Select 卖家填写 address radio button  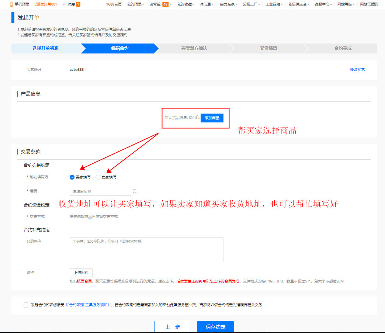(x=98, y=177)
